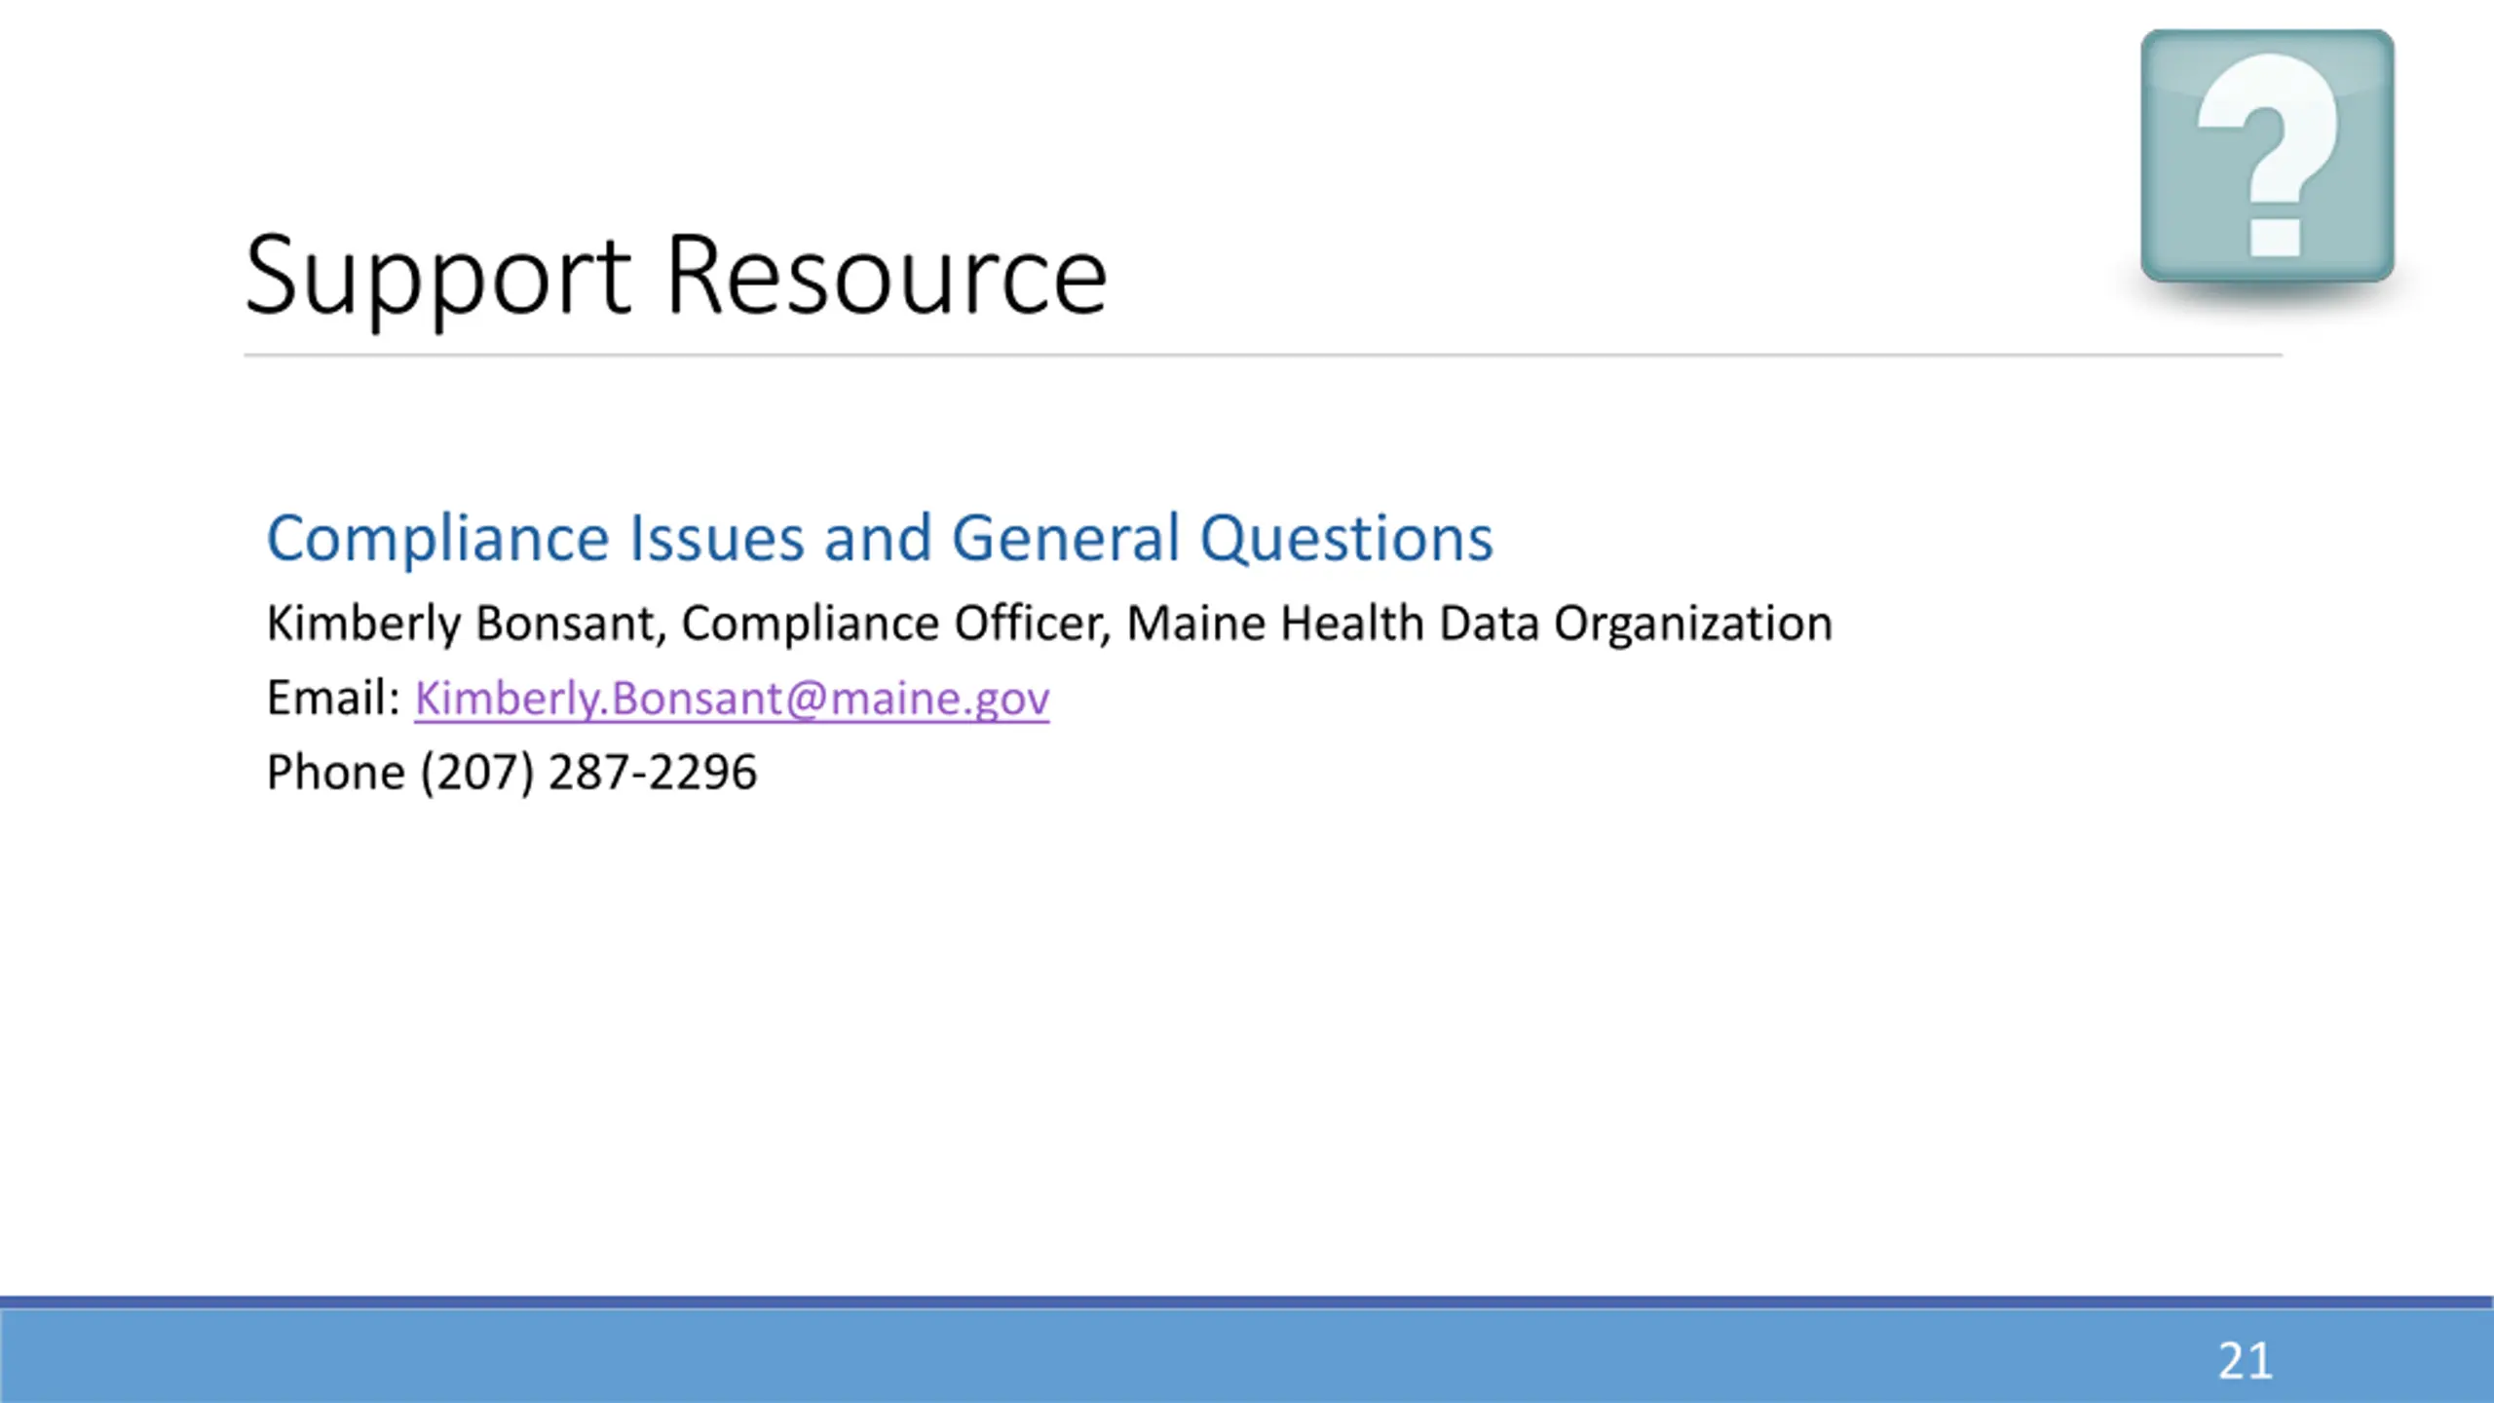Click the (207) area code
2494x1403 pixels.
pyautogui.click(x=477, y=773)
